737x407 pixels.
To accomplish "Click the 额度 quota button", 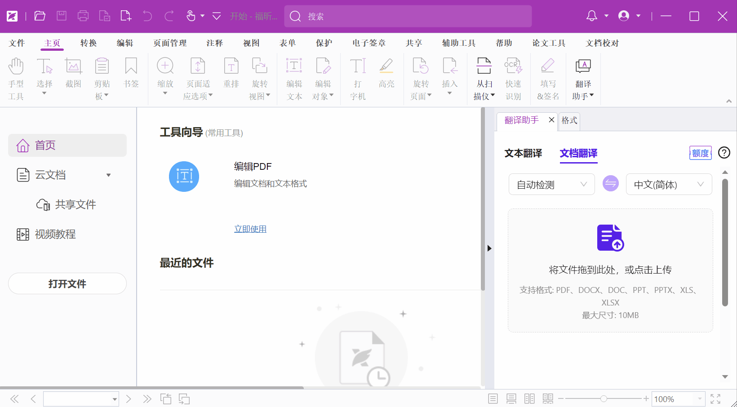I will [x=701, y=153].
